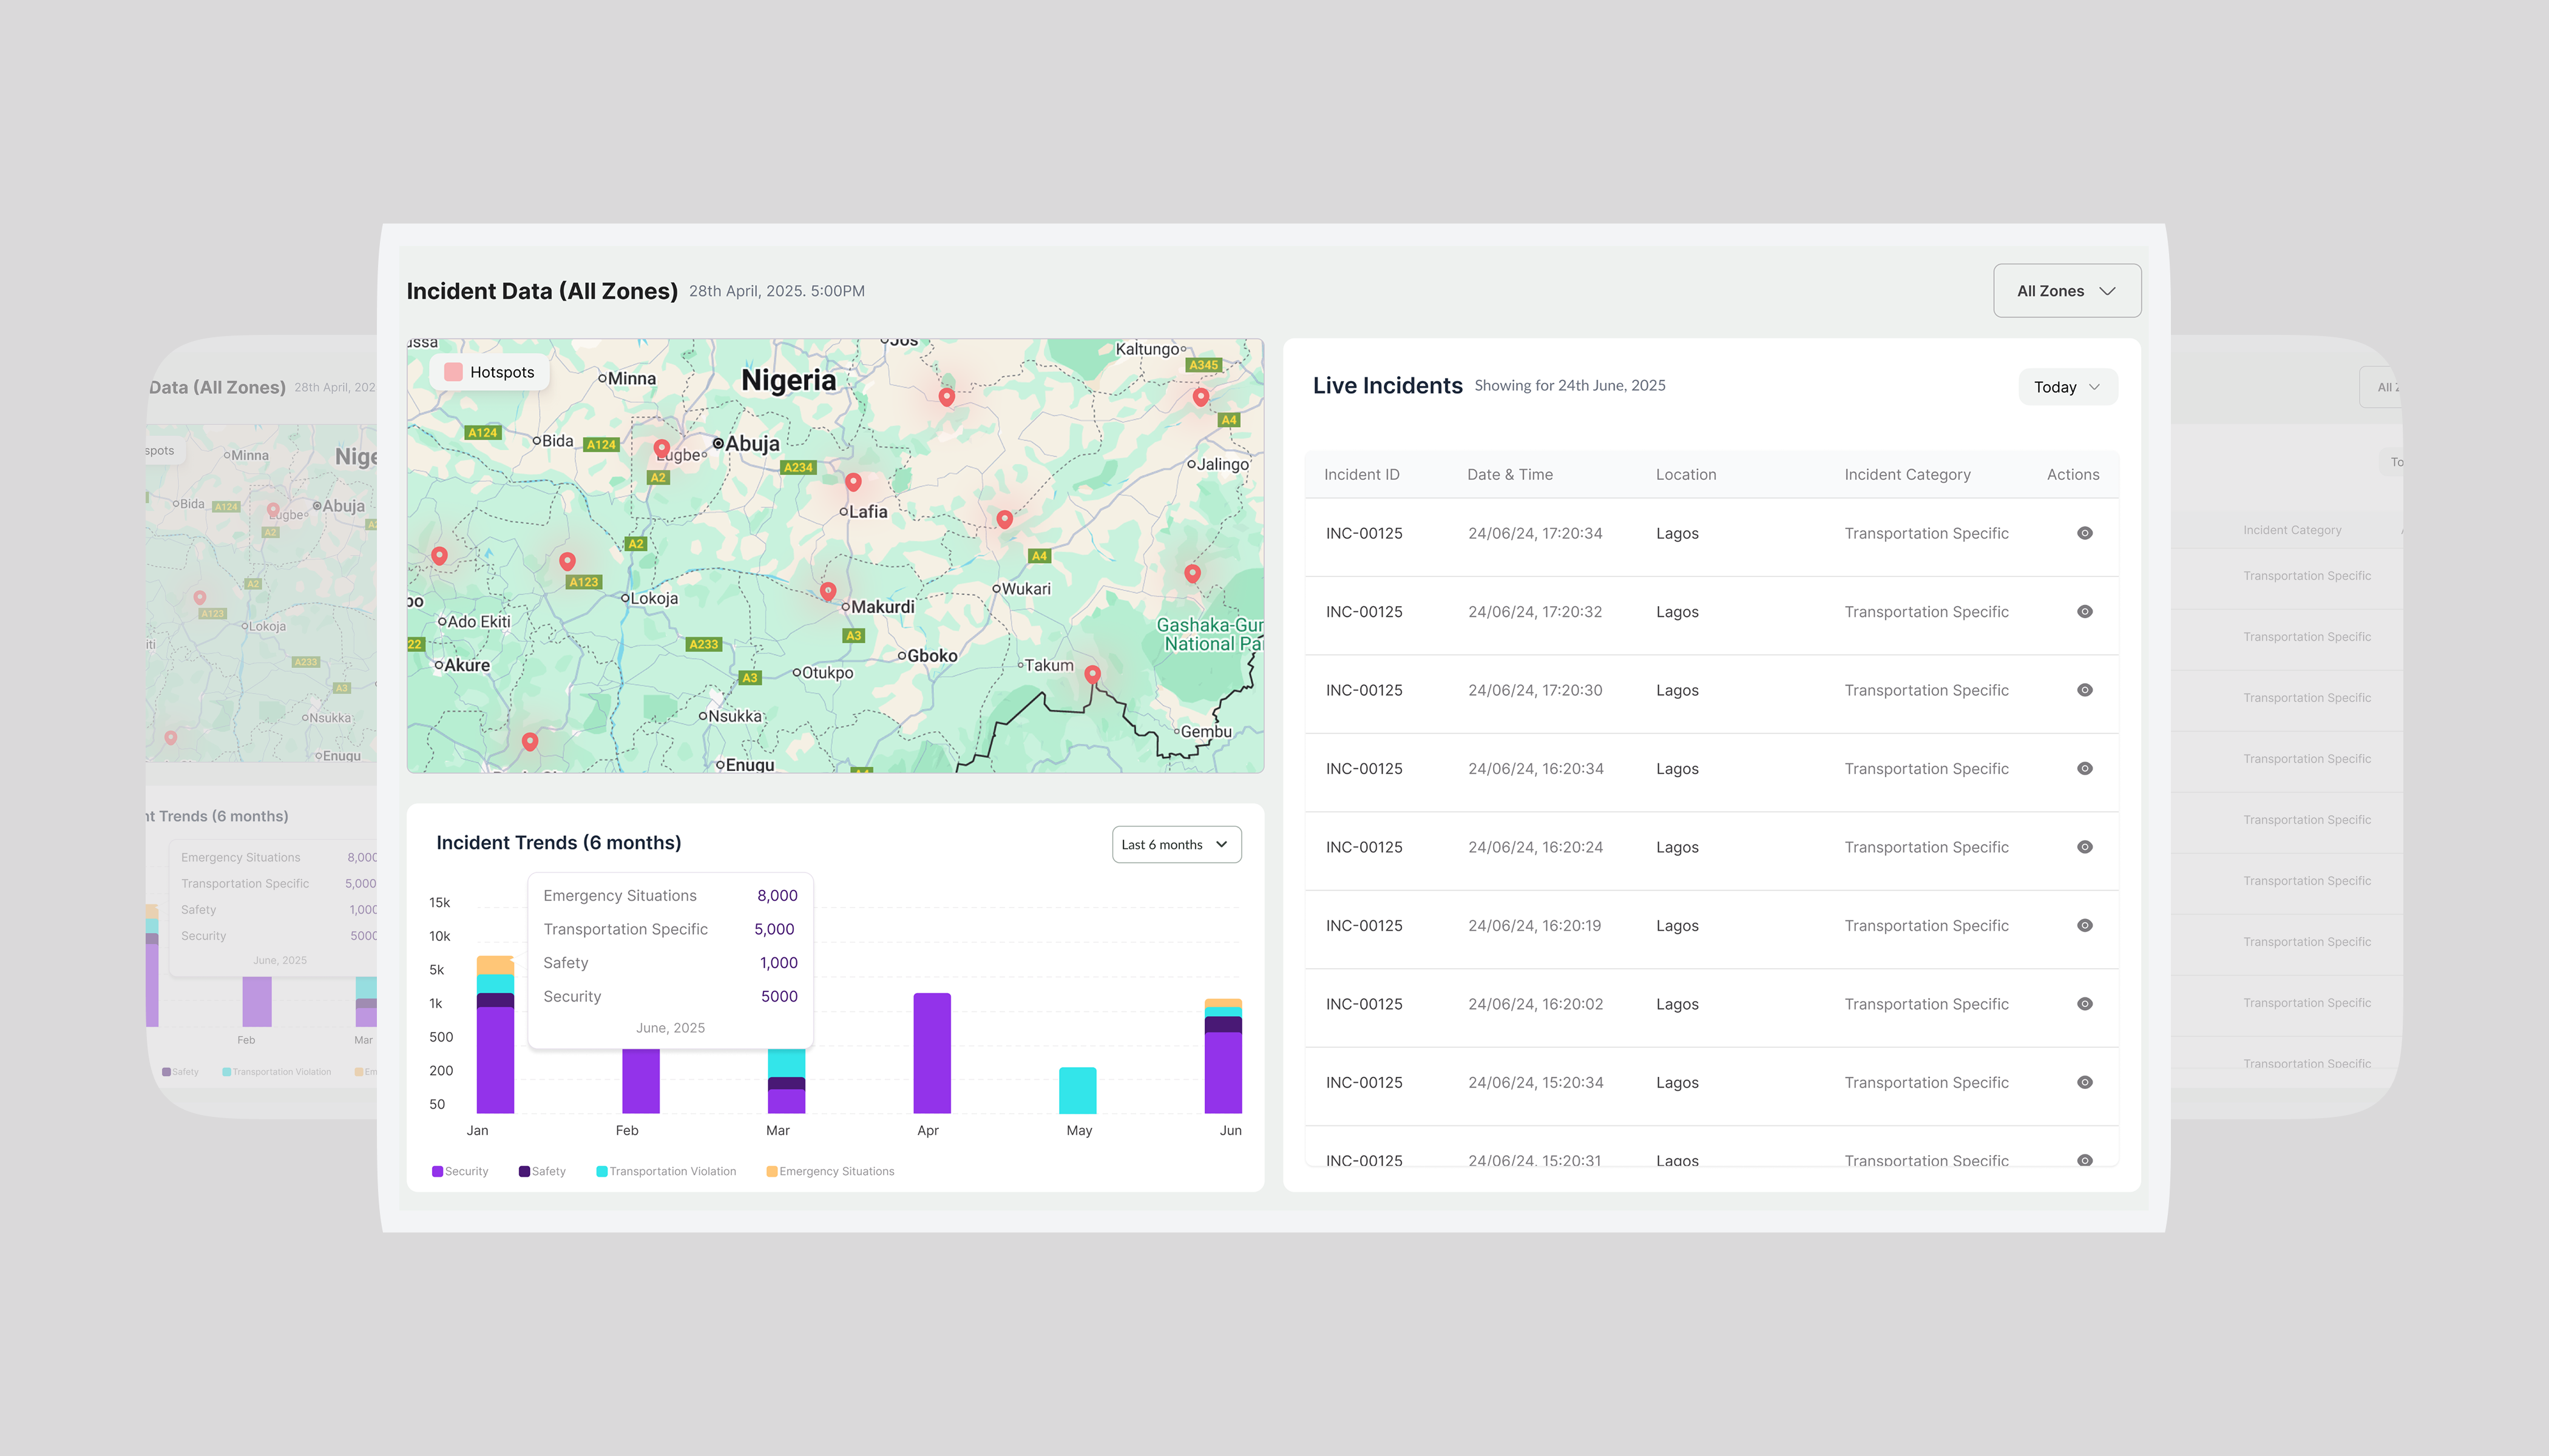Select the January stacked bar in the chart

495,1035
